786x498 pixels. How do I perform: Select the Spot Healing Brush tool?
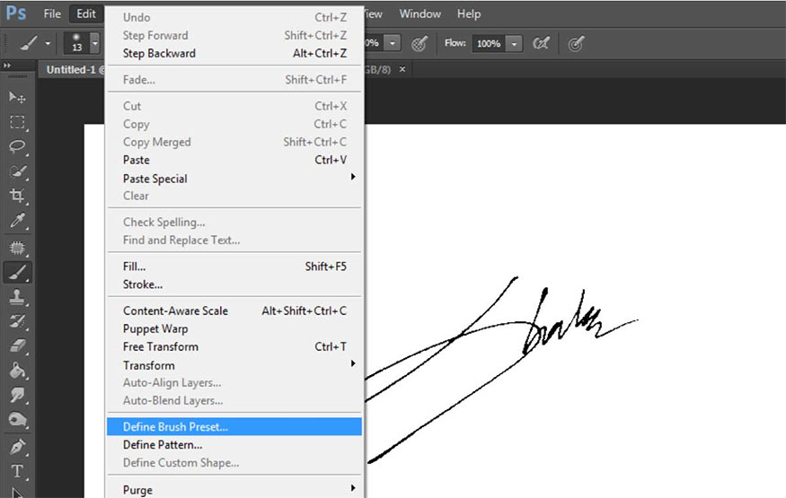pyautogui.click(x=17, y=248)
